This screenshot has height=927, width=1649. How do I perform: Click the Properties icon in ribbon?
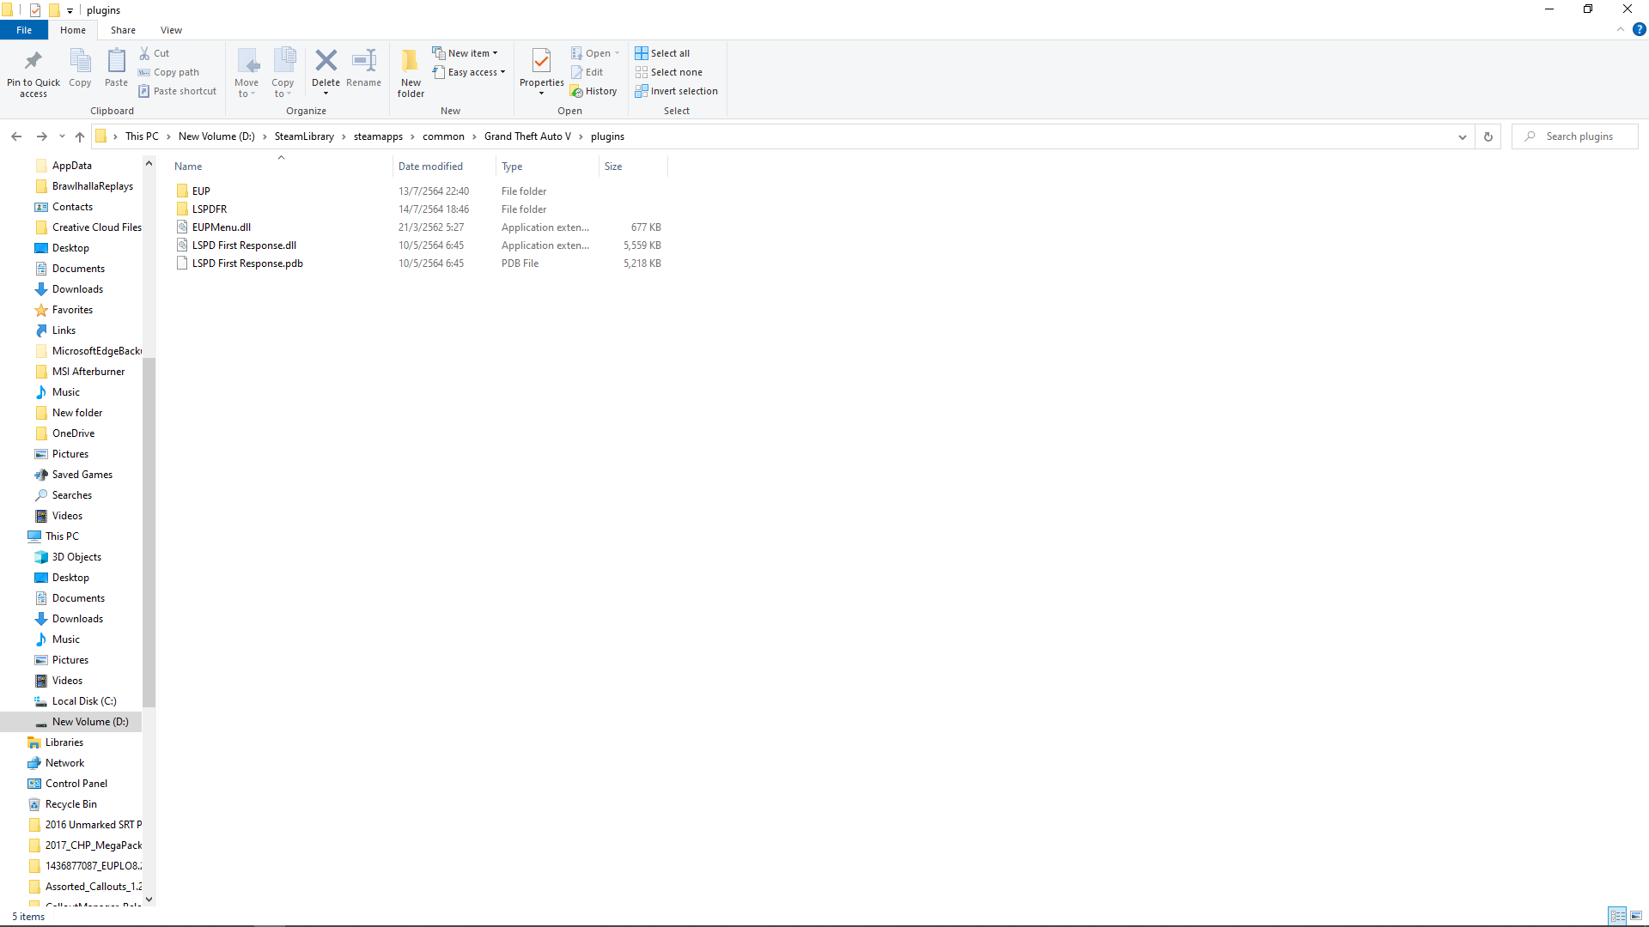pyautogui.click(x=541, y=61)
